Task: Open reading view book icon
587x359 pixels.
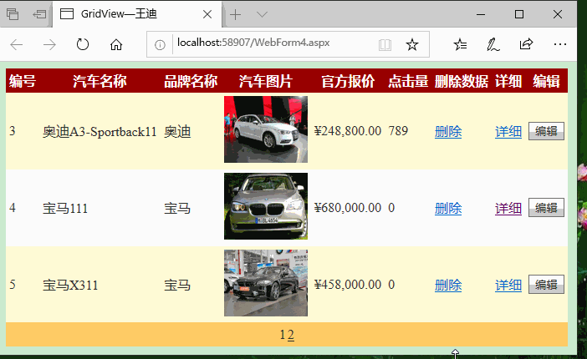Action: (x=385, y=45)
